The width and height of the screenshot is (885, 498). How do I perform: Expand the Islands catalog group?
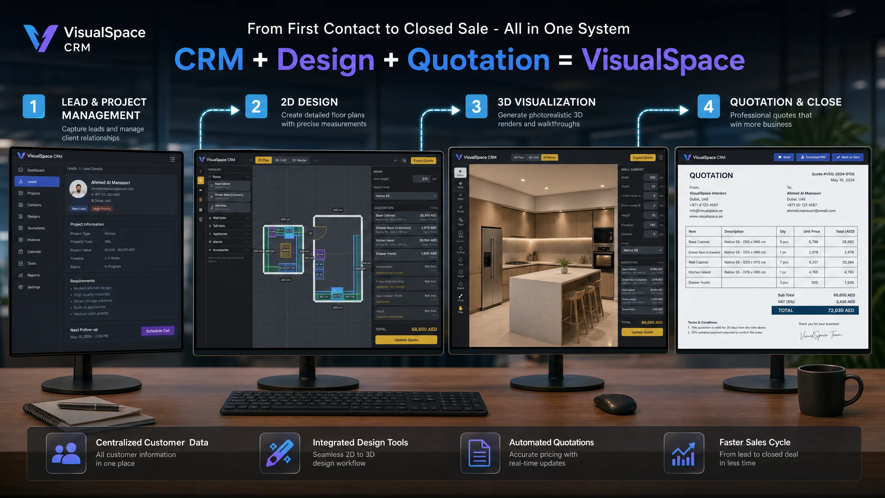[x=229, y=242]
